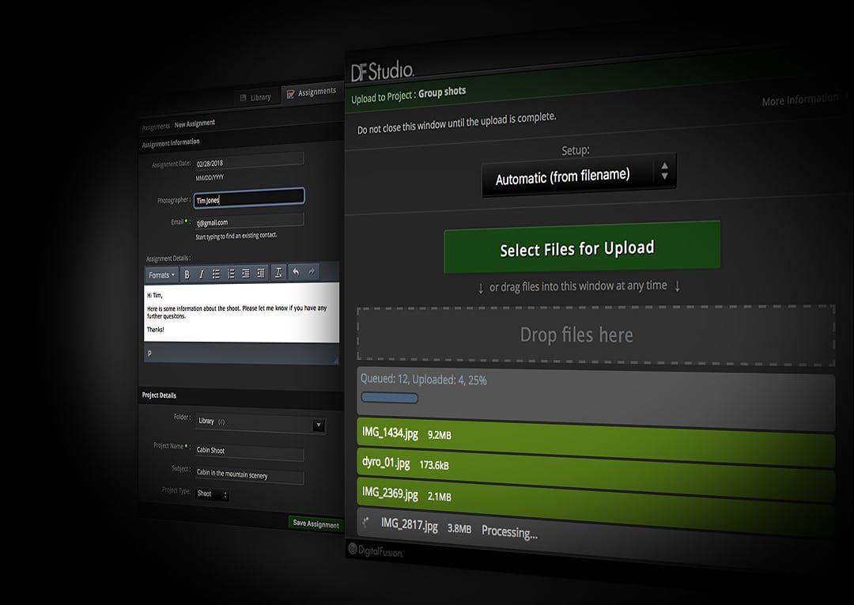The height and width of the screenshot is (605, 854).
Task: Open the Formats dropdown
Action: [162, 274]
